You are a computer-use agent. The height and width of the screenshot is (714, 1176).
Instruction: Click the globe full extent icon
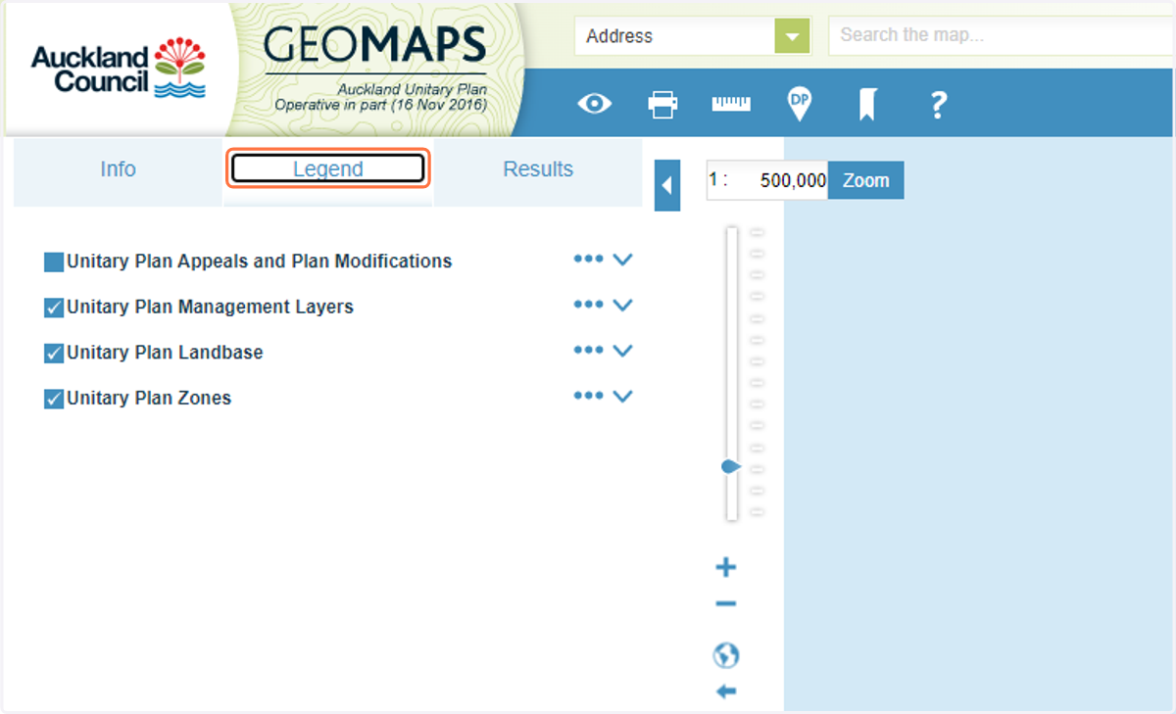click(726, 655)
